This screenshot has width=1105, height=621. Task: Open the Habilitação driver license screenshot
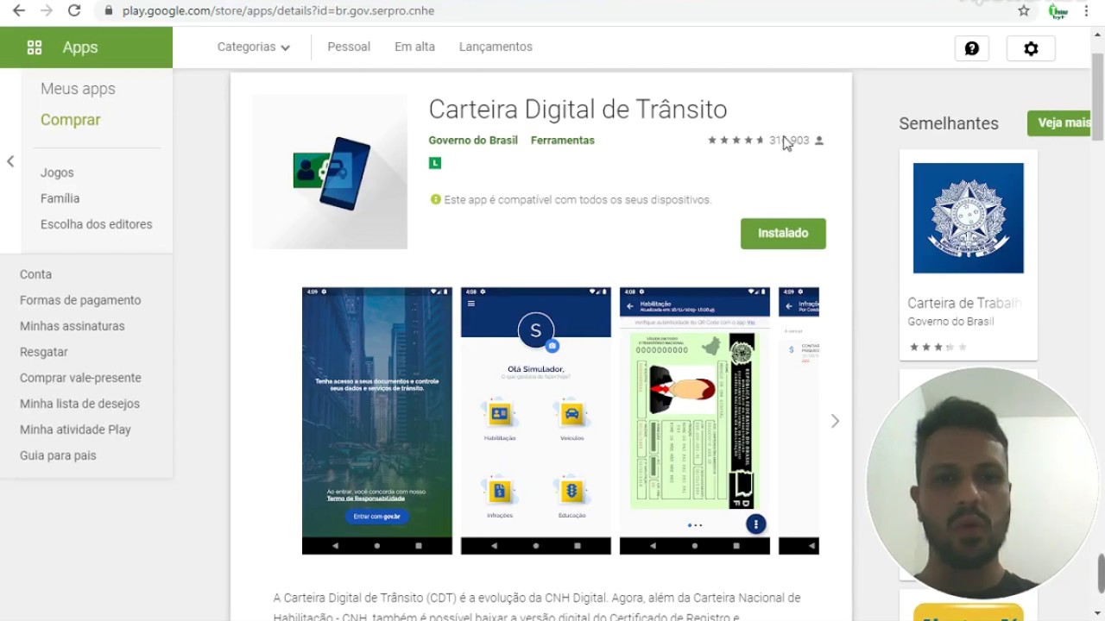694,421
